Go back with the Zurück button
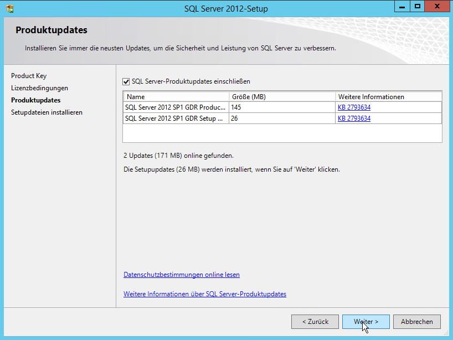 pyautogui.click(x=315, y=322)
